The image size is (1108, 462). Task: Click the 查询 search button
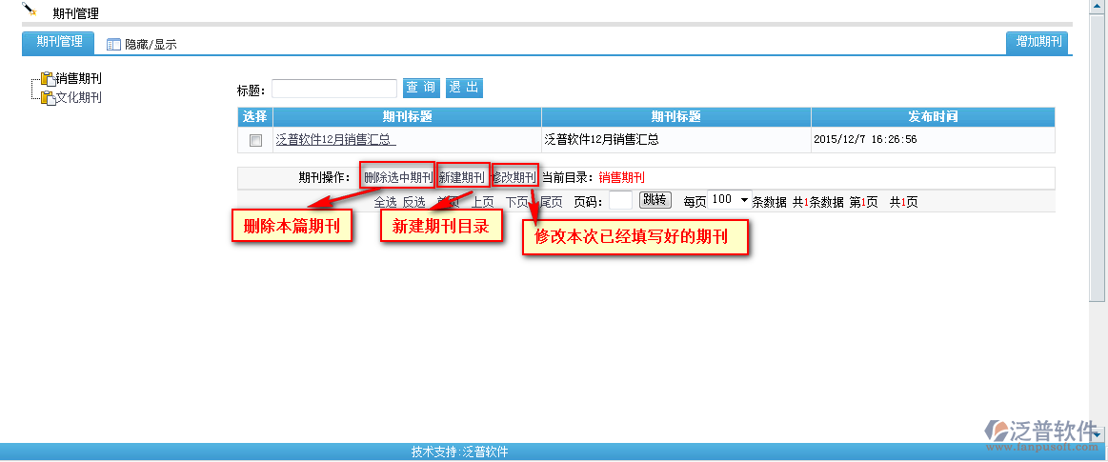coord(421,88)
